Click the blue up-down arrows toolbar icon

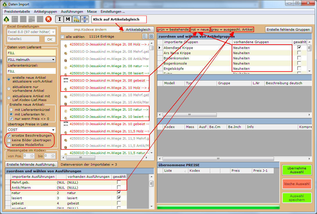84,19
